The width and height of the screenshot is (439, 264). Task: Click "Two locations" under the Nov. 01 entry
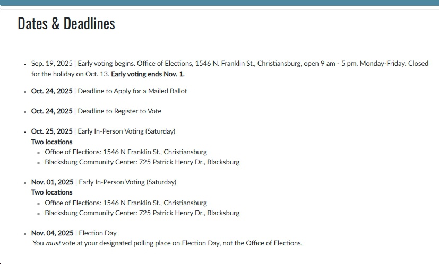click(x=51, y=192)
